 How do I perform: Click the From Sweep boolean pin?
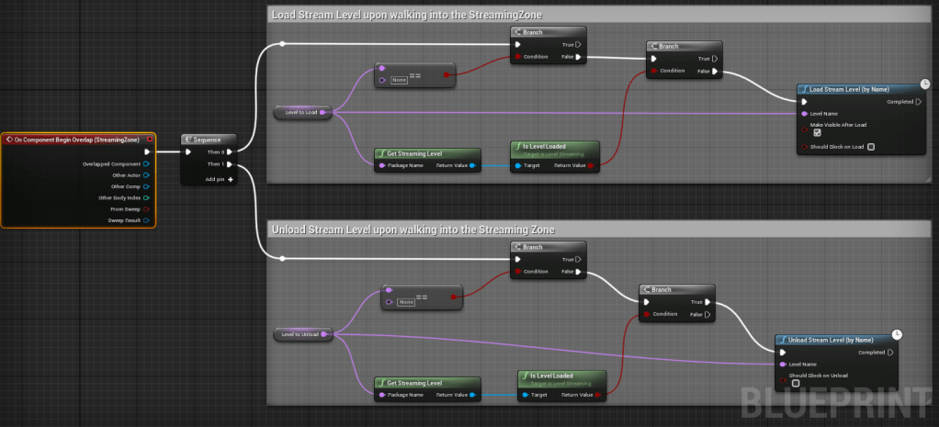click(x=146, y=208)
